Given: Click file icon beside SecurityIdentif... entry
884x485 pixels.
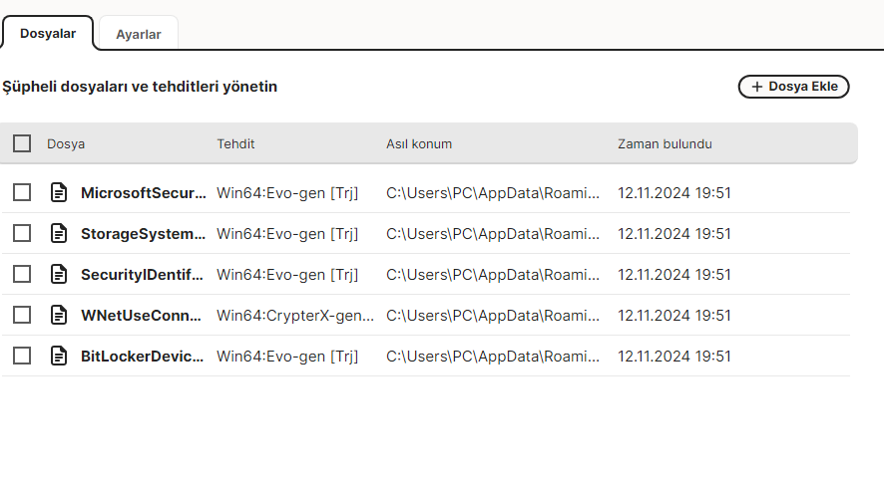Looking at the screenshot, I should pyautogui.click(x=59, y=274).
